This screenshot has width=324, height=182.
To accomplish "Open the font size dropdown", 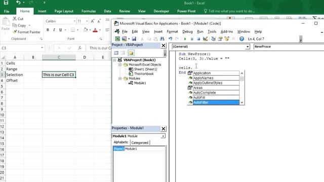I will pyautogui.click(x=87, y=21).
